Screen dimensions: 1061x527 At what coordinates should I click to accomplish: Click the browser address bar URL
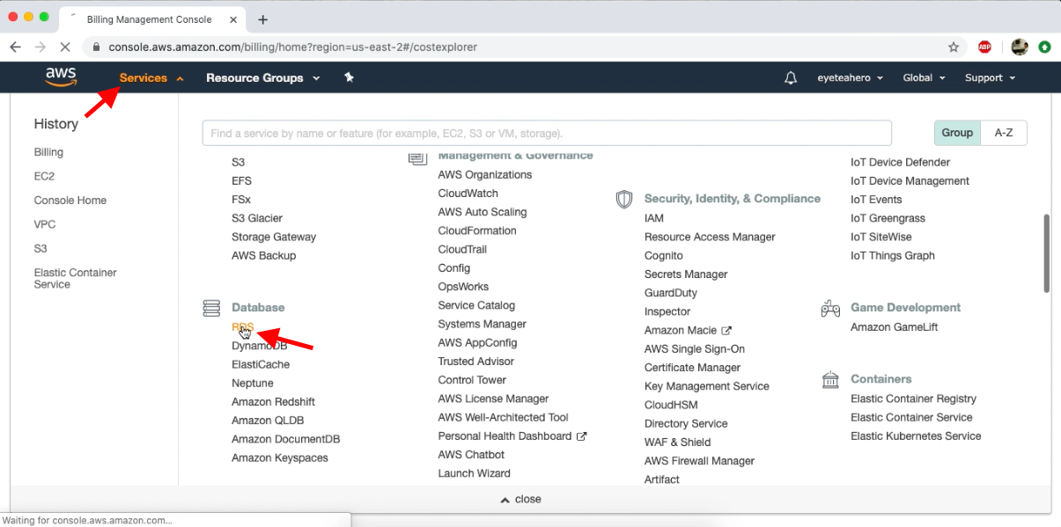(292, 47)
